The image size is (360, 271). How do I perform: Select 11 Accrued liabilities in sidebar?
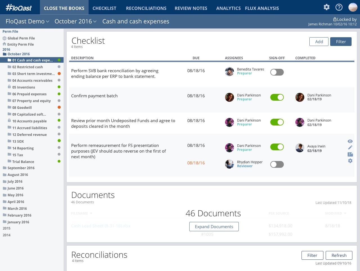tap(30, 128)
